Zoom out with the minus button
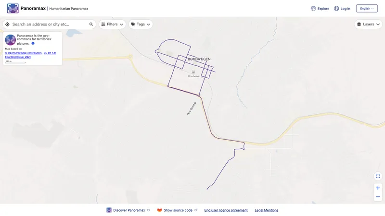Image resolution: width=385 pixels, height=216 pixels. [x=378, y=197]
